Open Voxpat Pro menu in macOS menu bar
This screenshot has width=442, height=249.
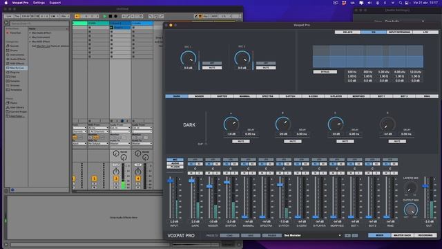[20, 3]
